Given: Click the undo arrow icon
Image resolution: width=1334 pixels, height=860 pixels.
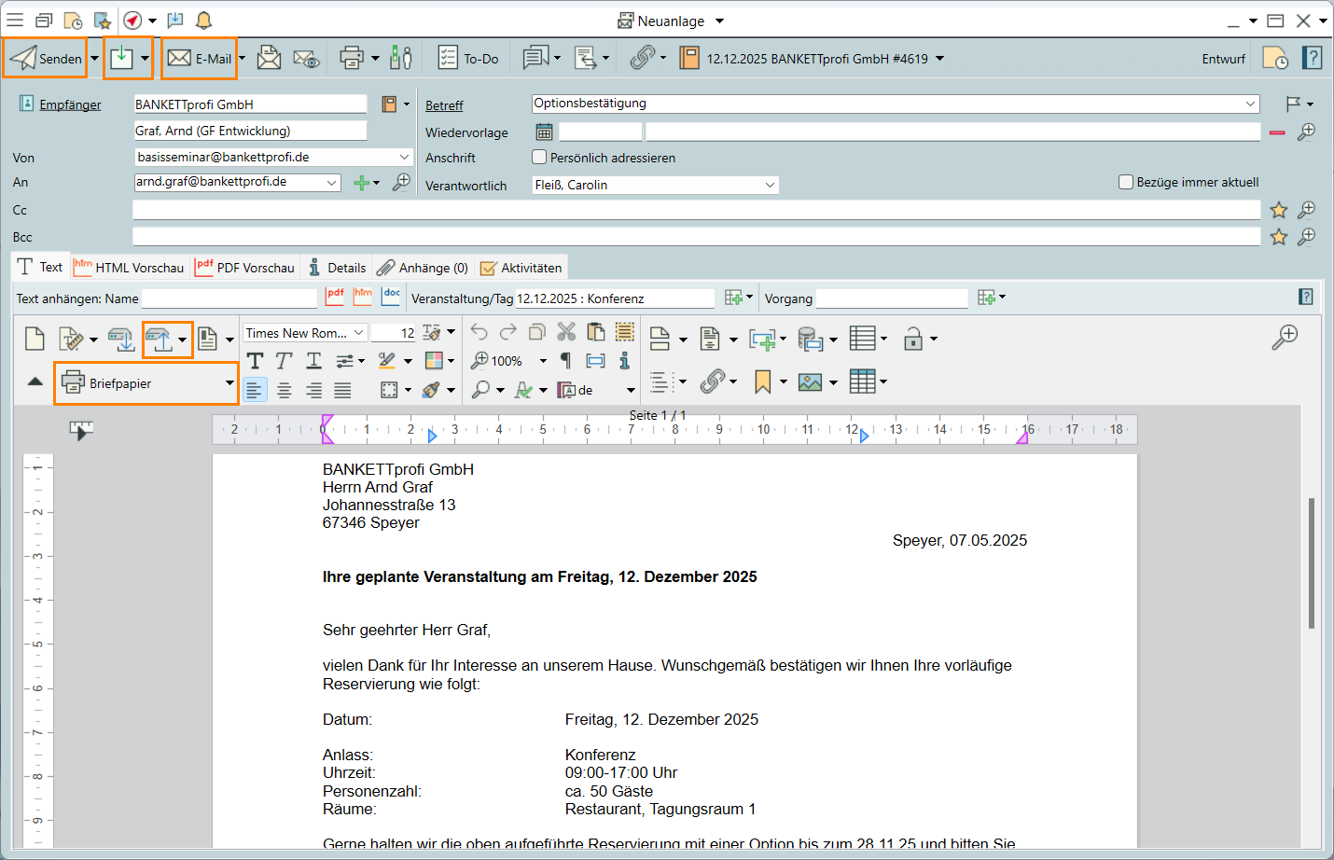Looking at the screenshot, I should click(479, 333).
